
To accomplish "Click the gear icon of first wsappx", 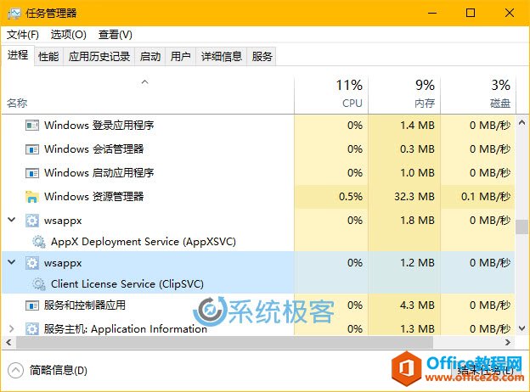I will click(x=32, y=221).
